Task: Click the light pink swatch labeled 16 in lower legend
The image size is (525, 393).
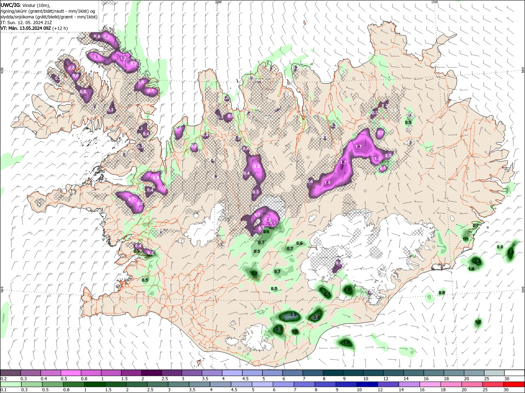Action: pos(430,384)
